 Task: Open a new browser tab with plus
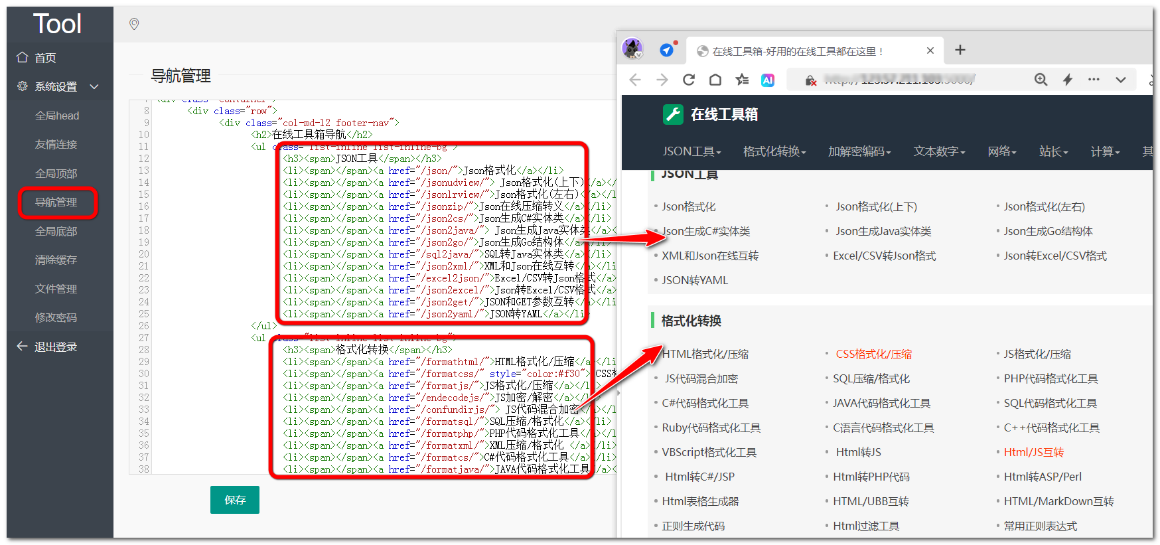click(960, 50)
